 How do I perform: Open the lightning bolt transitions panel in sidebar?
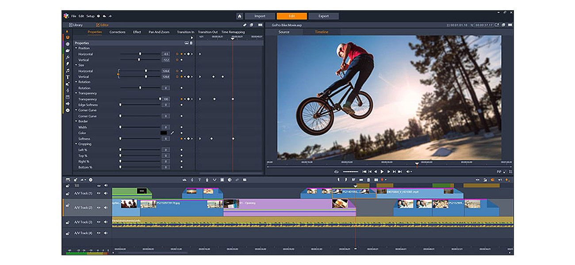click(68, 64)
